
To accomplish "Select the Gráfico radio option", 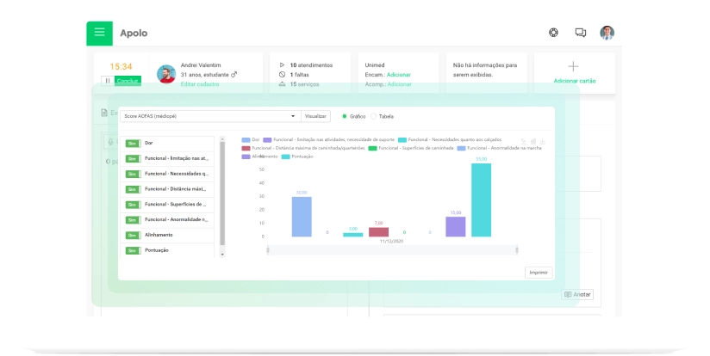I will pyautogui.click(x=344, y=117).
